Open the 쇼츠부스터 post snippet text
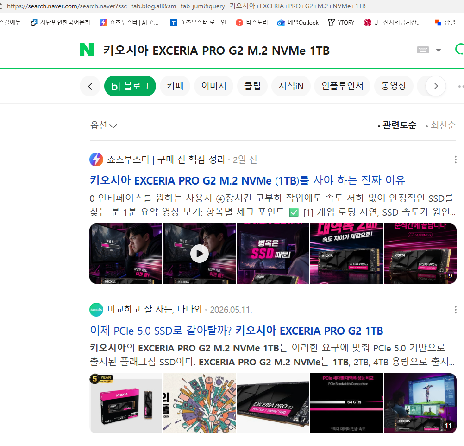The image size is (464, 446). [x=272, y=205]
